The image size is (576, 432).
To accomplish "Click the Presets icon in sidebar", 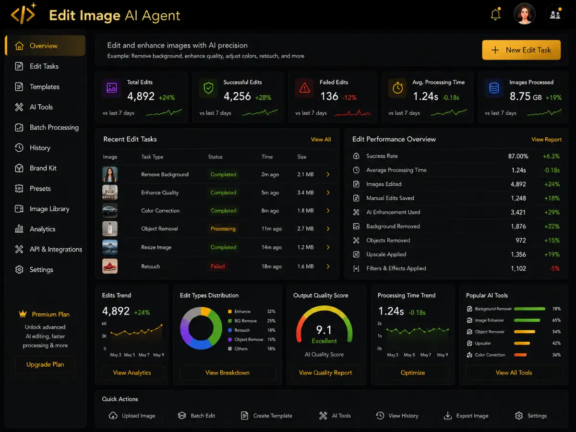I will click(19, 189).
